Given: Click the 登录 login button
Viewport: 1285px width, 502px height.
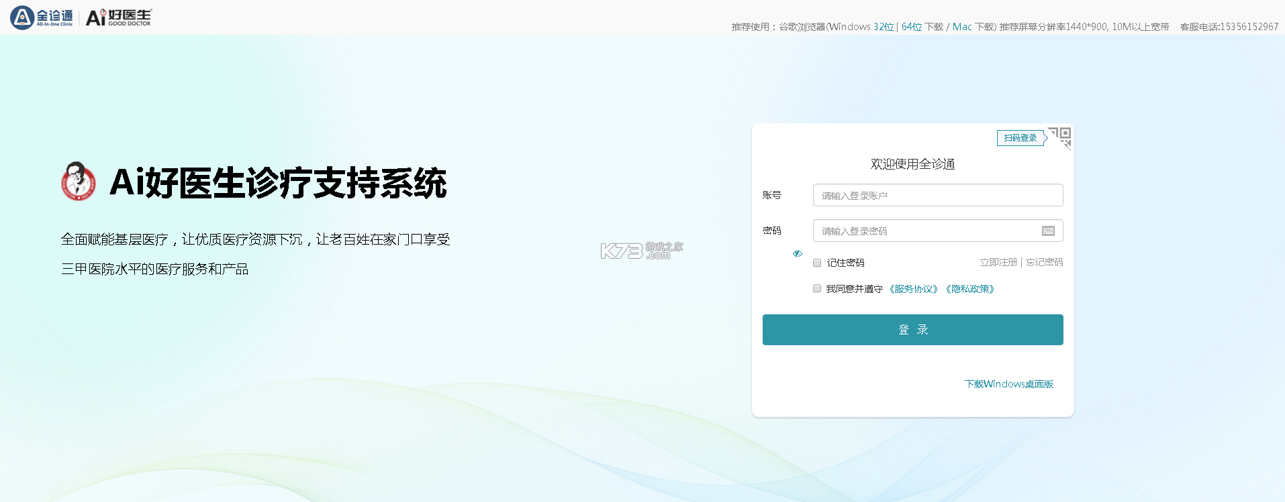Looking at the screenshot, I should click(x=913, y=330).
